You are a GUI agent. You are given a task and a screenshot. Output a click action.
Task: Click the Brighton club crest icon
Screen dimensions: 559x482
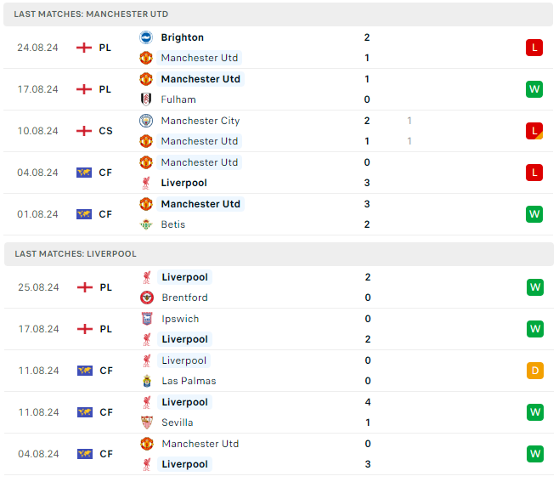click(x=146, y=37)
